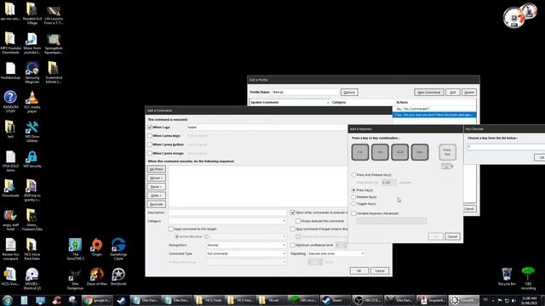Viewport: 545px width, 306px height.
Task: Toggle the Shift modifier key button
Action: coord(399,152)
